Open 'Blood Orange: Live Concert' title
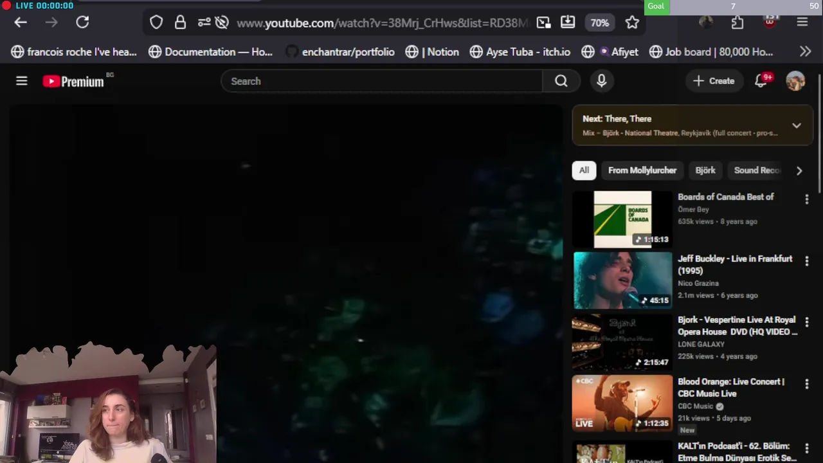This screenshot has height=463, width=823. [731, 387]
